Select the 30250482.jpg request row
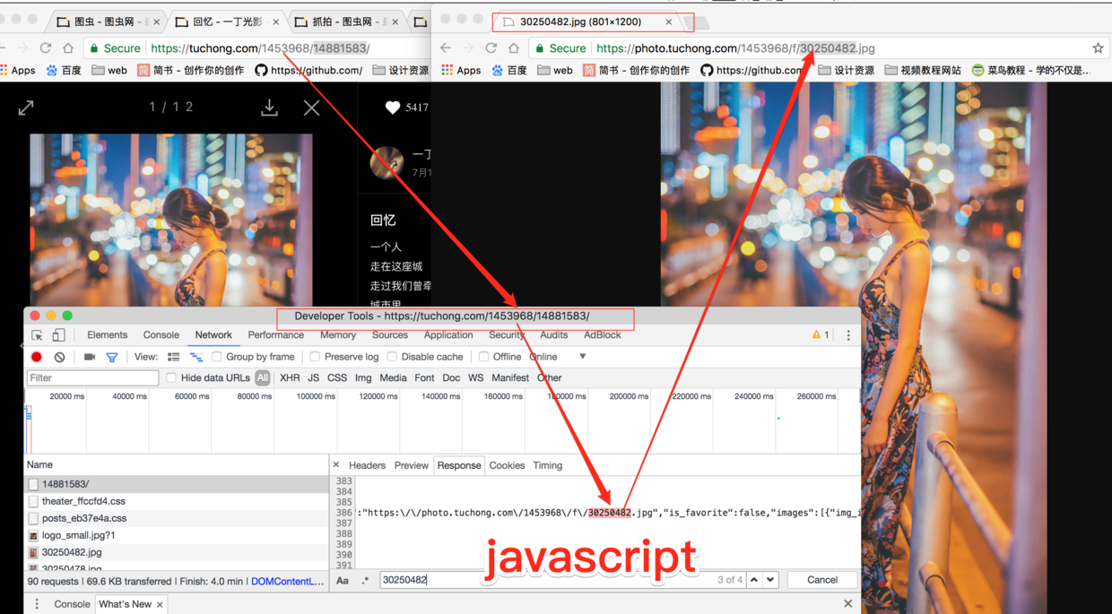1112x614 pixels. 177,552
